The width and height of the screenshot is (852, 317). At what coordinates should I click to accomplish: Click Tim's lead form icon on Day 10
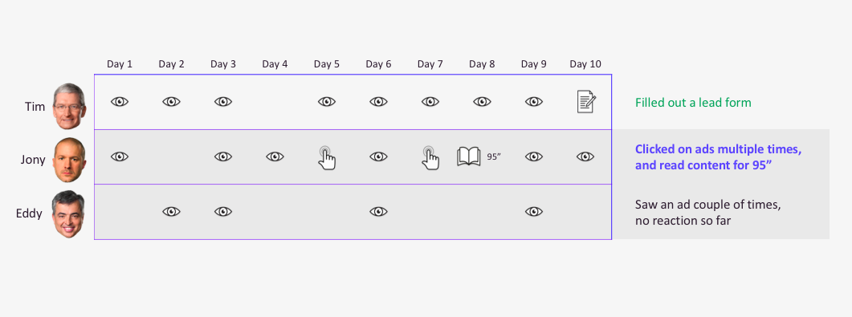[x=586, y=102]
